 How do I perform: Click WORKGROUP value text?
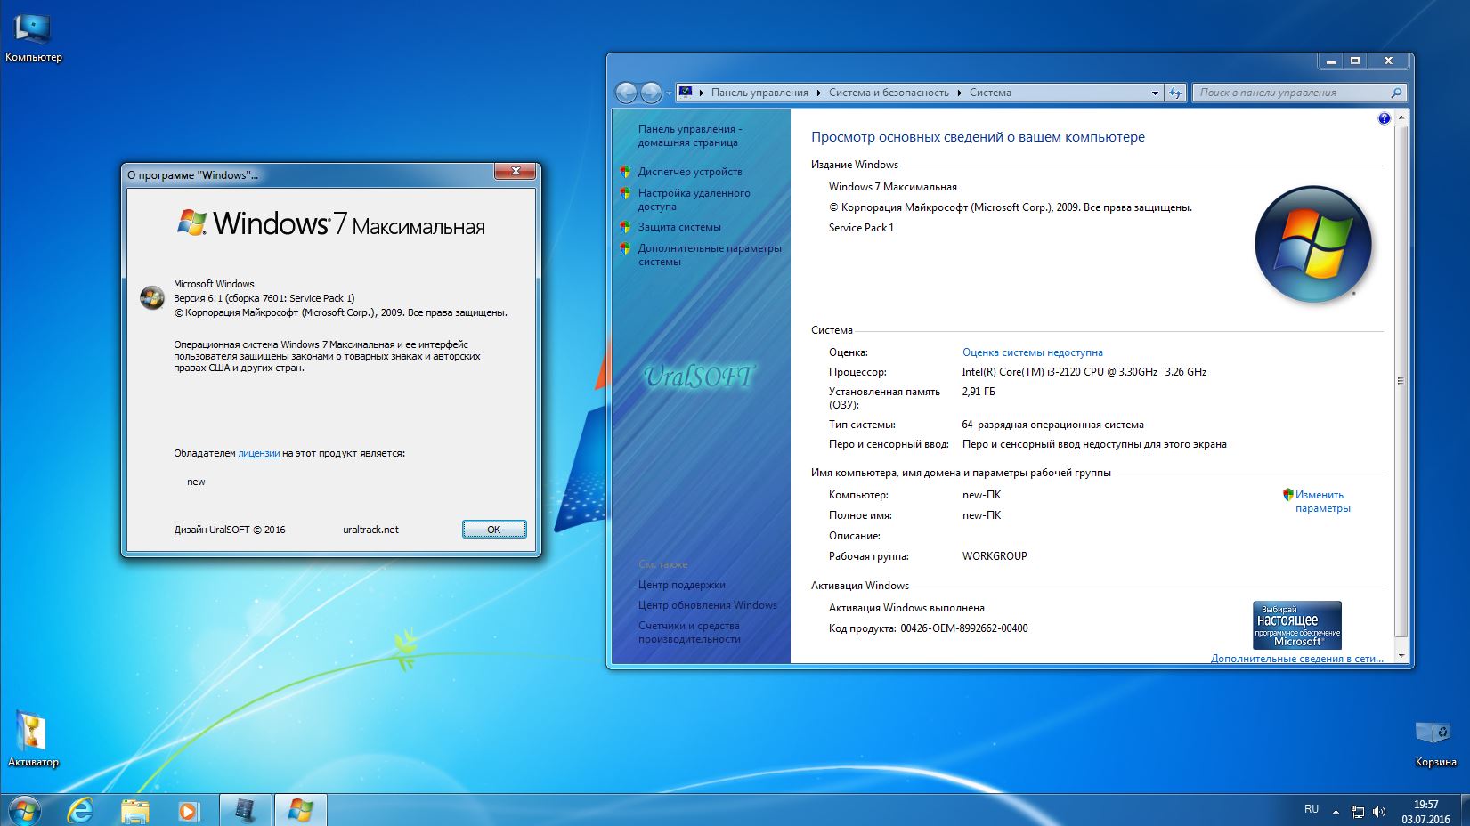click(995, 556)
